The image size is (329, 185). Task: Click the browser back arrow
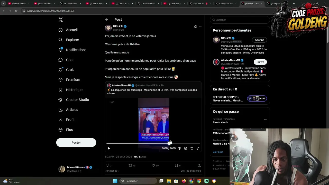pyautogui.click(x=4, y=11)
